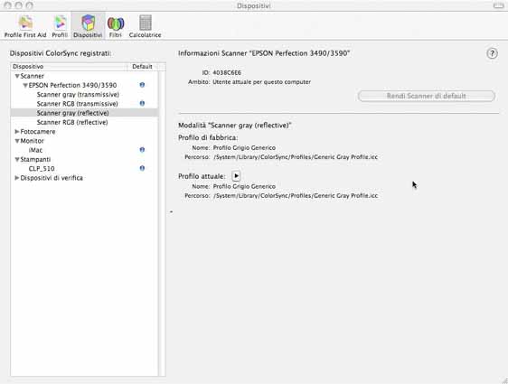Click the default indicator next to CLP_510

[x=142, y=168]
